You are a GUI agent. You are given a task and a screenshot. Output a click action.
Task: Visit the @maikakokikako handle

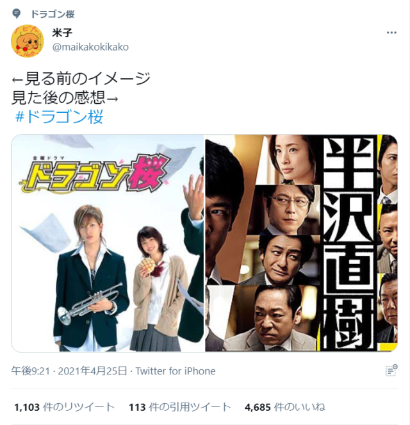[90, 47]
